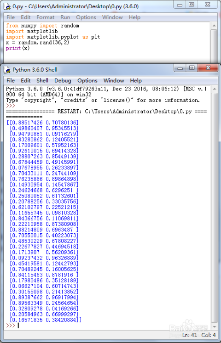This screenshot has height=343, width=221.
Task: Open the Shell window's Edit menu
Action: coord(25,81)
